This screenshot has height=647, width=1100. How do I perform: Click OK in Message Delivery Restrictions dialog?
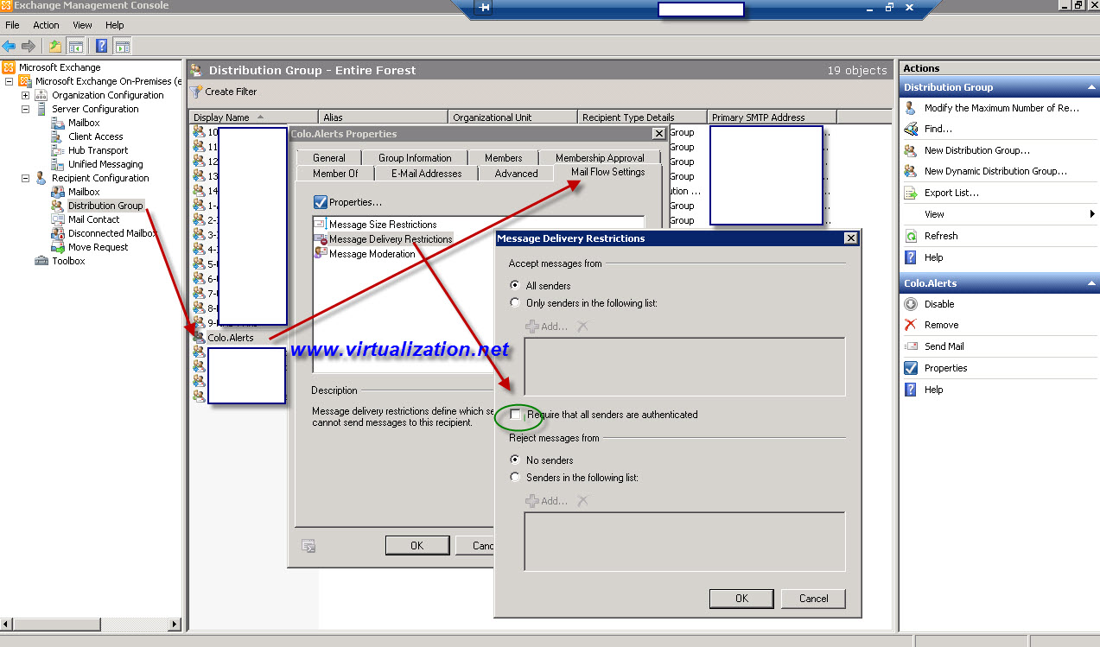pos(741,598)
